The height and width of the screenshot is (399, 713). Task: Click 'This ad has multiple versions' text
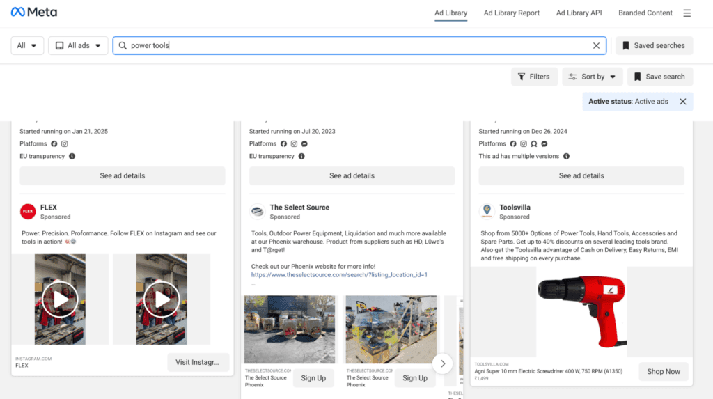pyautogui.click(x=519, y=156)
